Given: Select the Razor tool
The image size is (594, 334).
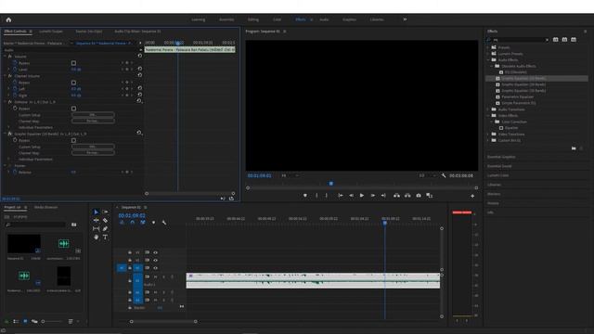Looking at the screenshot, I should 105,221.
